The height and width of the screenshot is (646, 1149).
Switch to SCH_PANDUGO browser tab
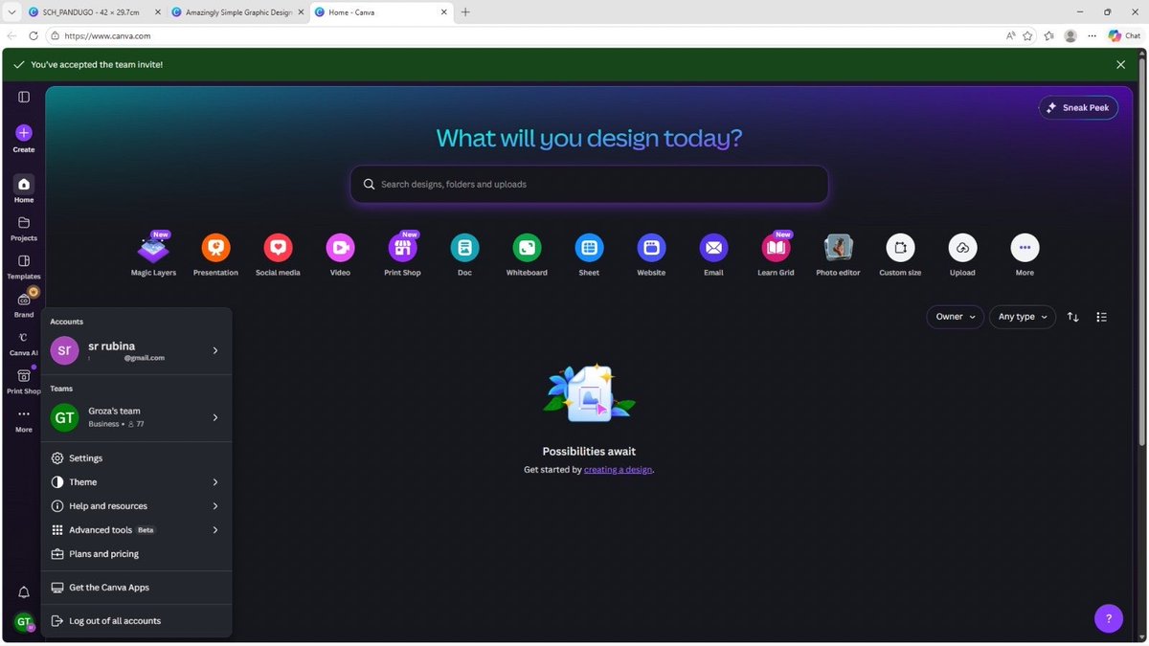(92, 11)
